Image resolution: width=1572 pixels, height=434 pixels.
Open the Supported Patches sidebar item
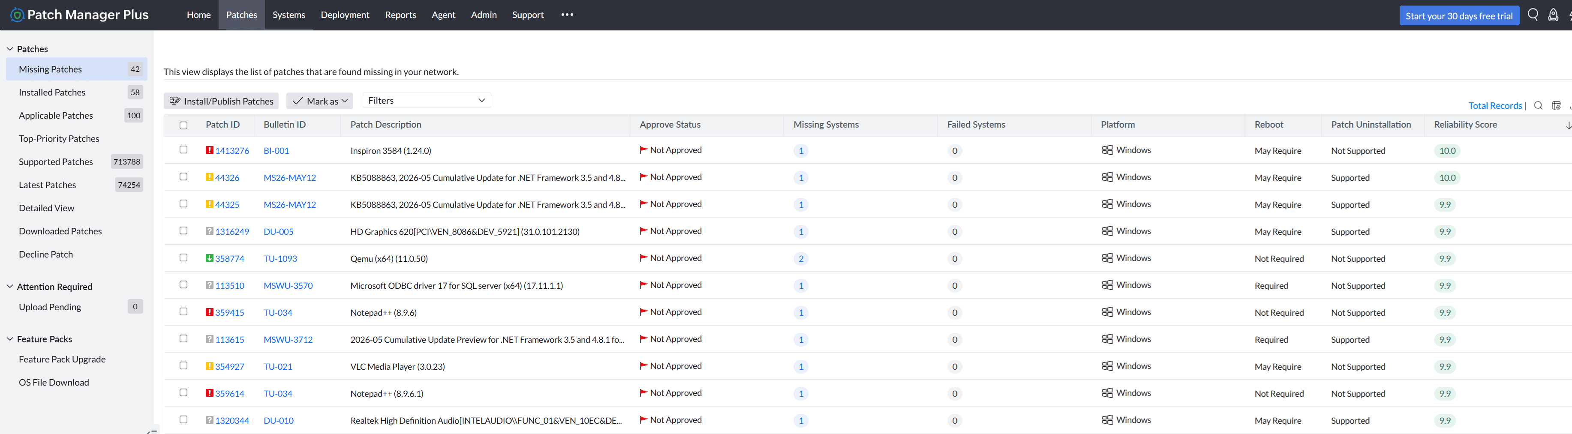76,162
